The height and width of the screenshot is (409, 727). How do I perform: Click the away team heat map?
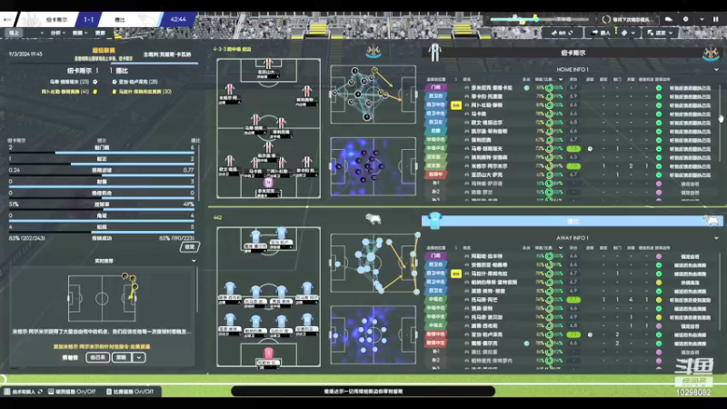coord(373,334)
